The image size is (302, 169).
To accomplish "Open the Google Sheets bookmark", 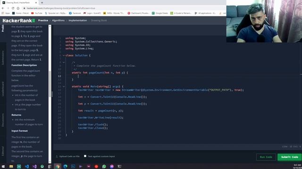I will pos(160,13).
